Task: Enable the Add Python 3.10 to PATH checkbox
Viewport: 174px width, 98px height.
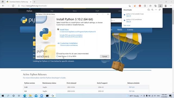Action: pyautogui.click(x=57, y=56)
